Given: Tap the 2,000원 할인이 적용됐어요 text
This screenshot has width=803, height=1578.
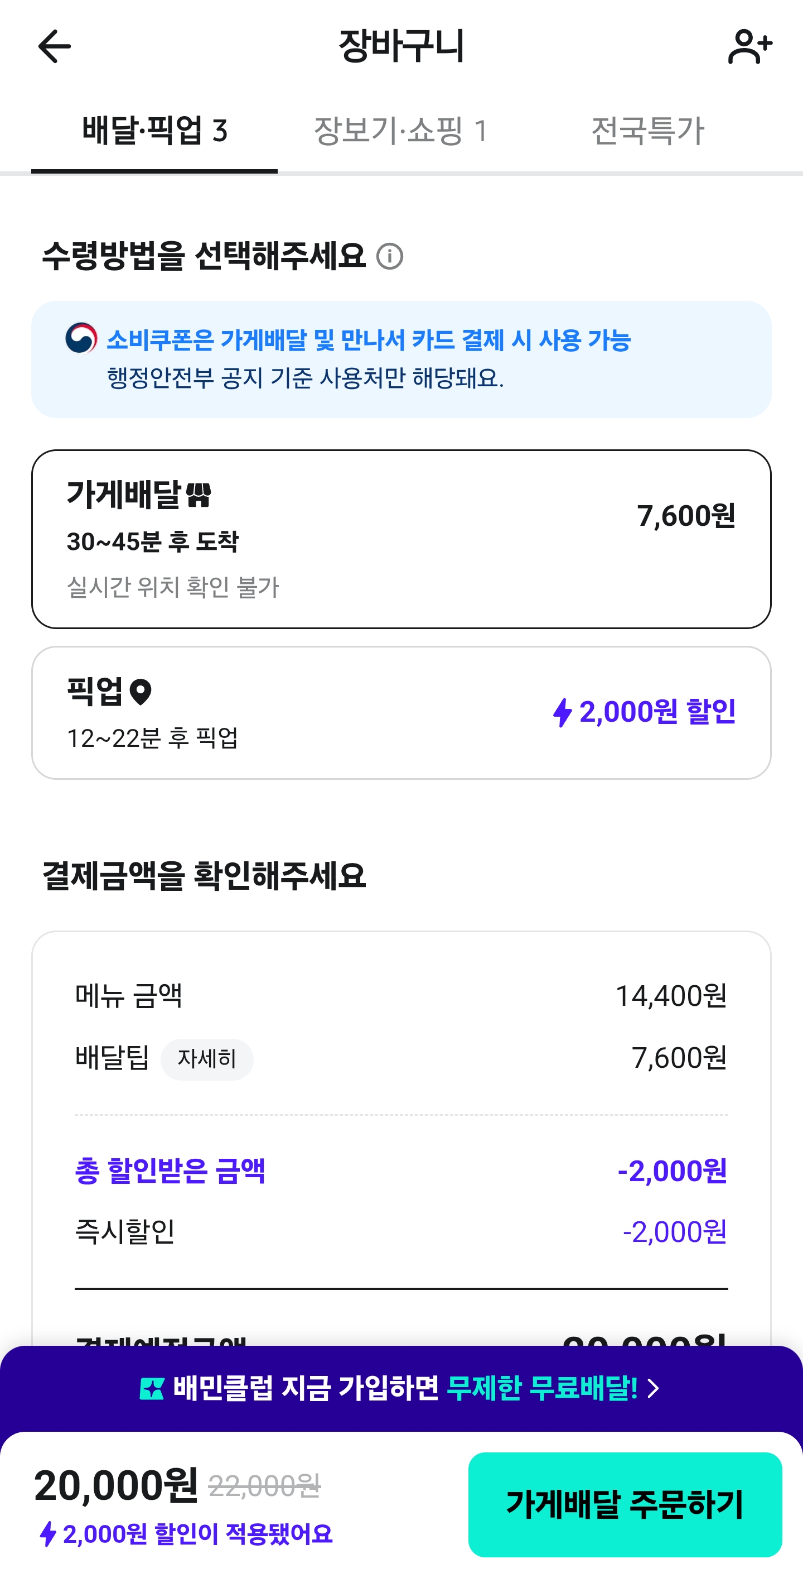Looking at the screenshot, I should coord(197,1534).
